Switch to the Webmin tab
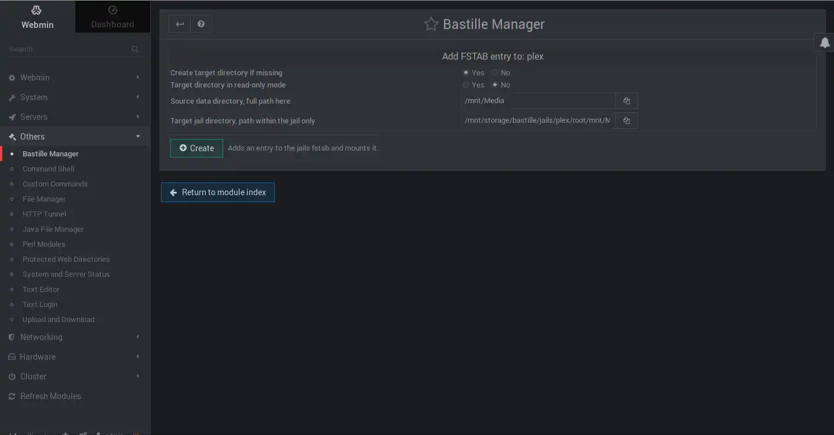The height and width of the screenshot is (435, 834). (x=37, y=17)
